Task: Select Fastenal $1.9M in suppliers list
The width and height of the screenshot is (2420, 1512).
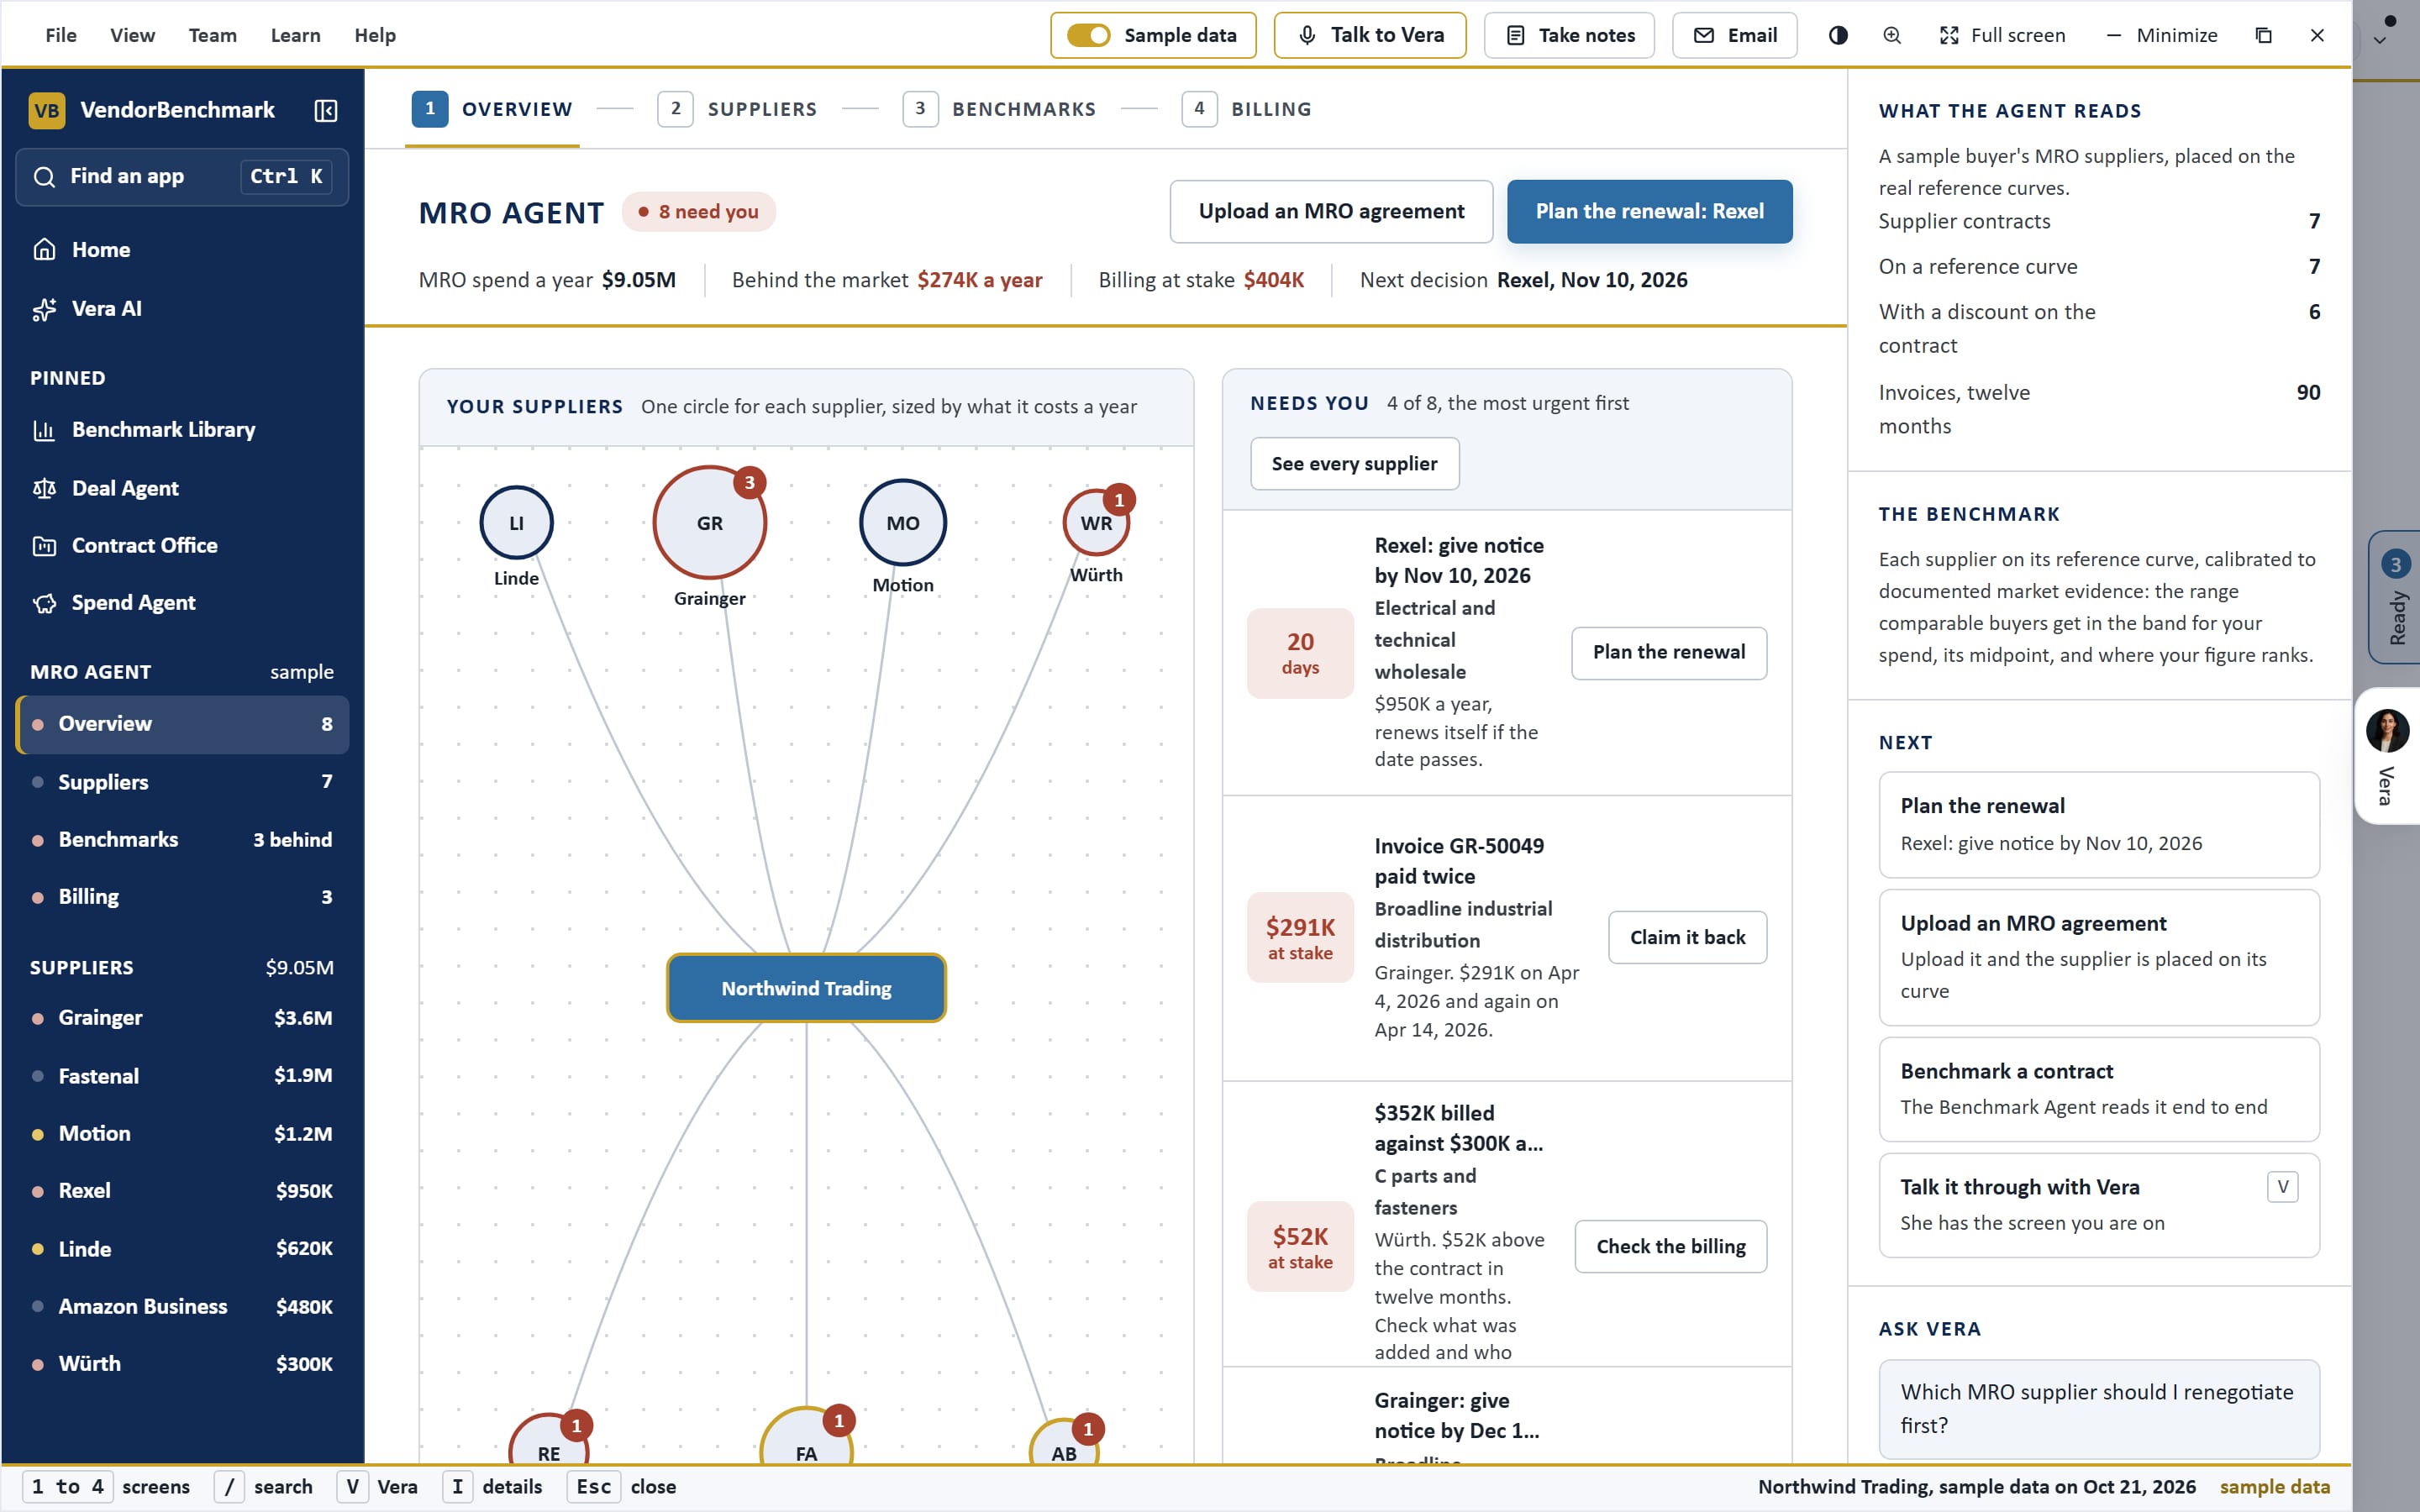Action: click(x=182, y=1076)
